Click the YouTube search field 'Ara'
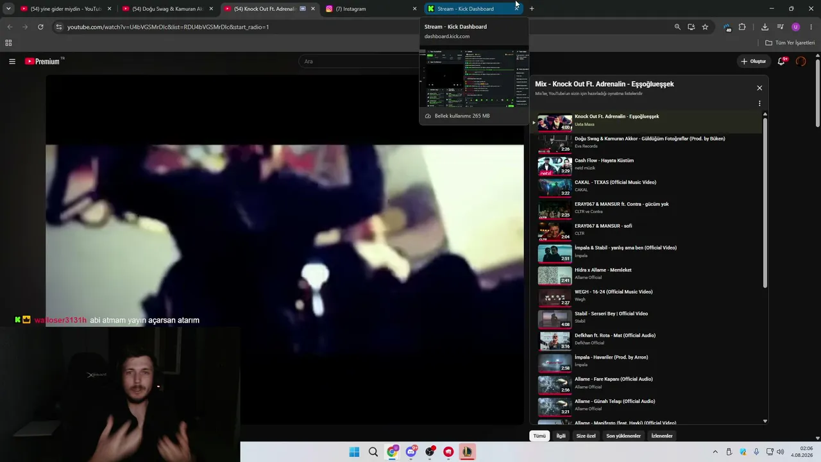The image size is (821, 462). pyautogui.click(x=359, y=62)
